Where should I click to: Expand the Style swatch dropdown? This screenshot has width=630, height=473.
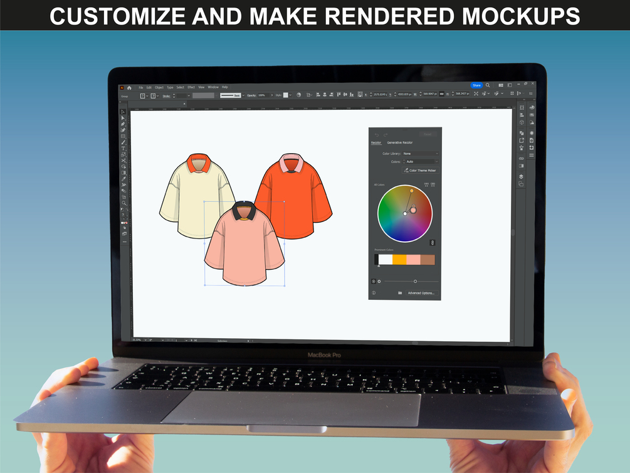(x=290, y=95)
